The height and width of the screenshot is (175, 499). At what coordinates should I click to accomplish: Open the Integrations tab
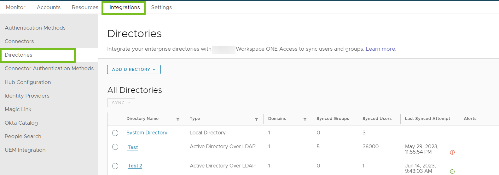(125, 7)
